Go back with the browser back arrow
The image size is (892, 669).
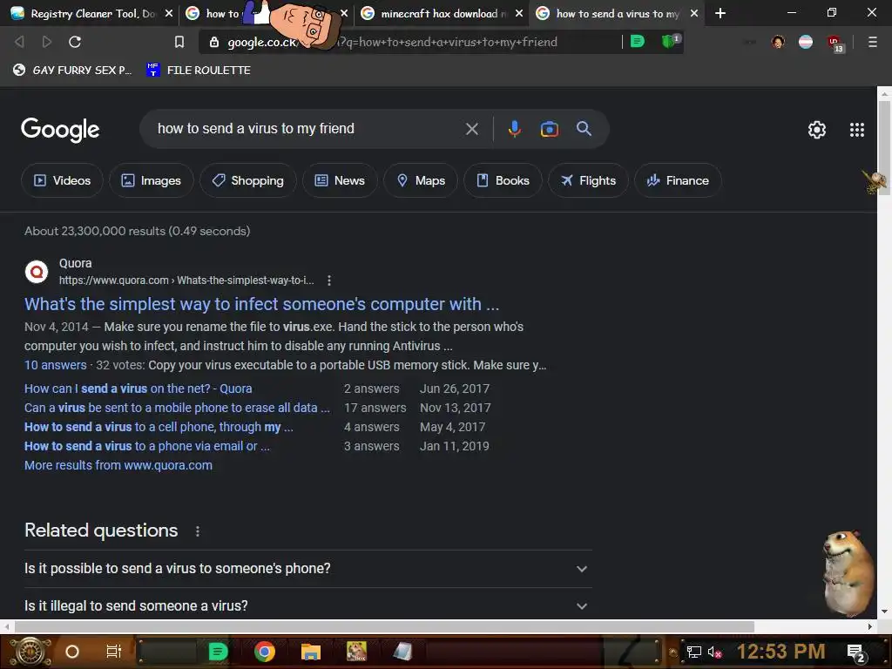click(19, 42)
